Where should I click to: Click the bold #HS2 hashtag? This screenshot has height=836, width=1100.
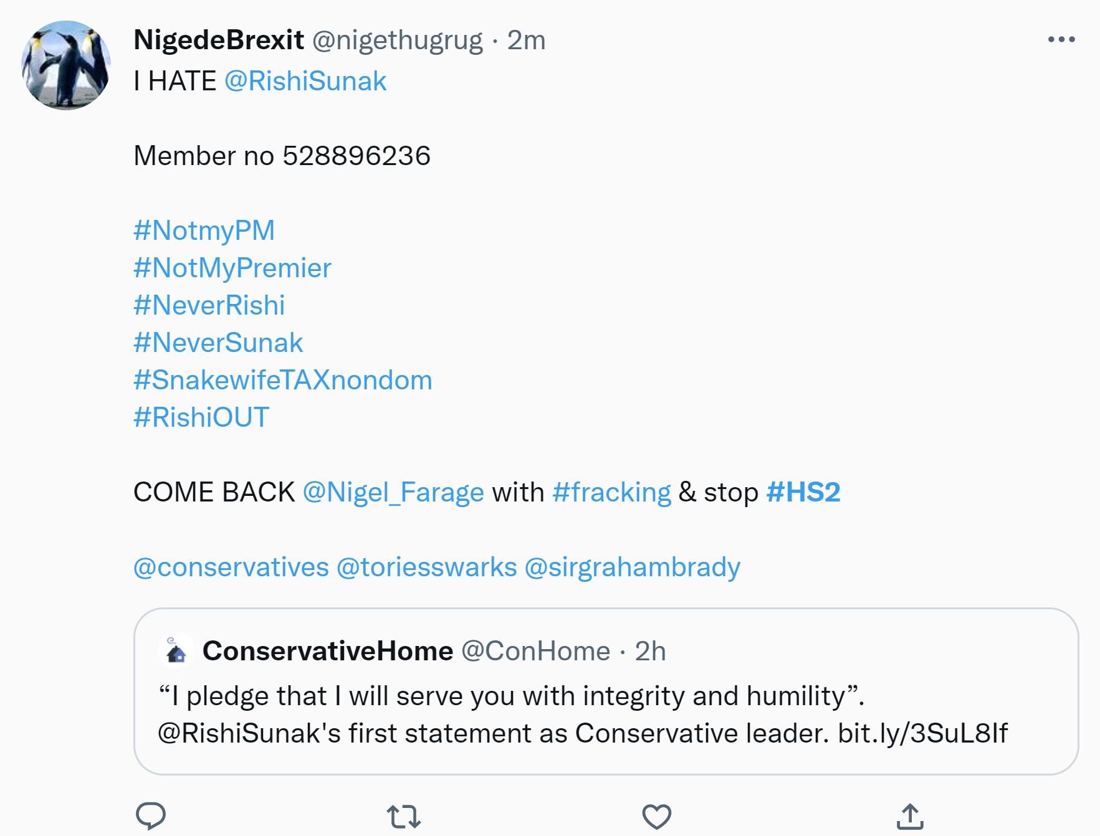coord(803,493)
